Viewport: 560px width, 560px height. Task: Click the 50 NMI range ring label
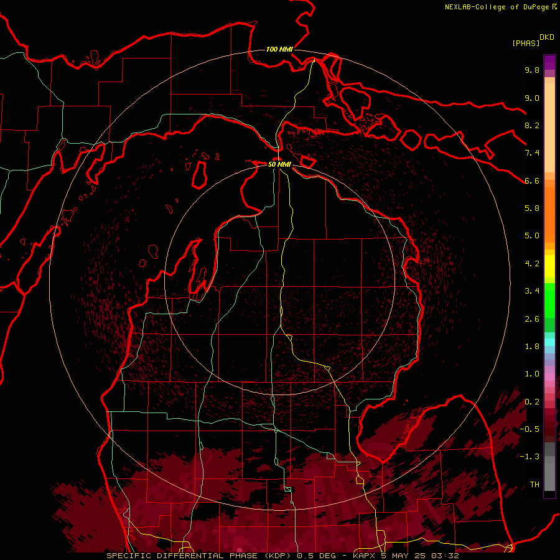pyautogui.click(x=279, y=164)
